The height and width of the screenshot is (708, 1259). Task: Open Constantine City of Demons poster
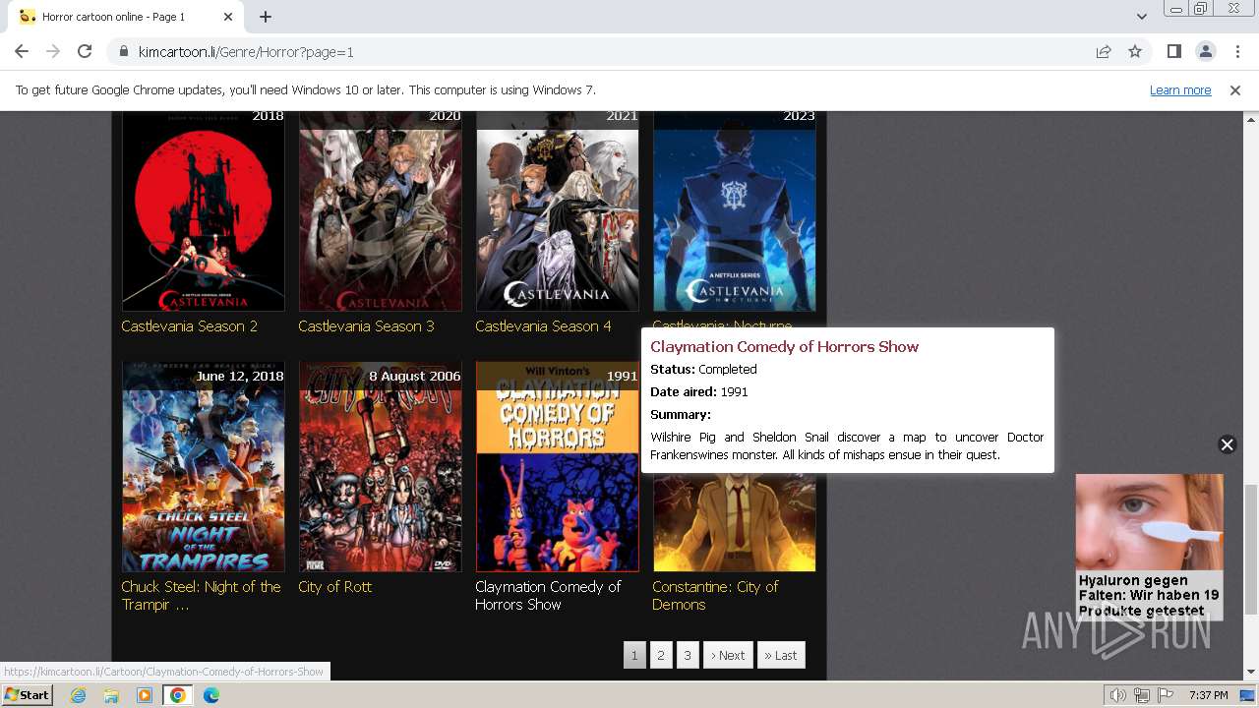735,522
